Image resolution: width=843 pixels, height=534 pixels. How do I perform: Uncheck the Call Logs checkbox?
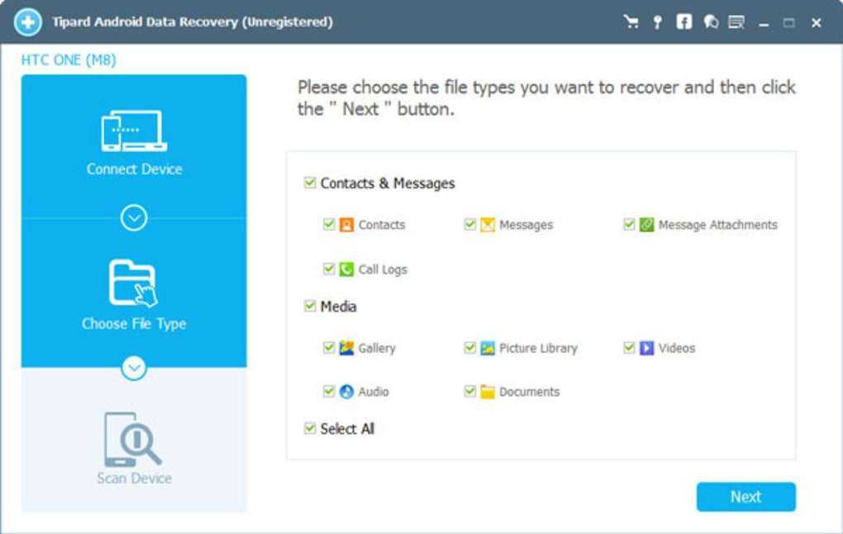[x=329, y=269]
